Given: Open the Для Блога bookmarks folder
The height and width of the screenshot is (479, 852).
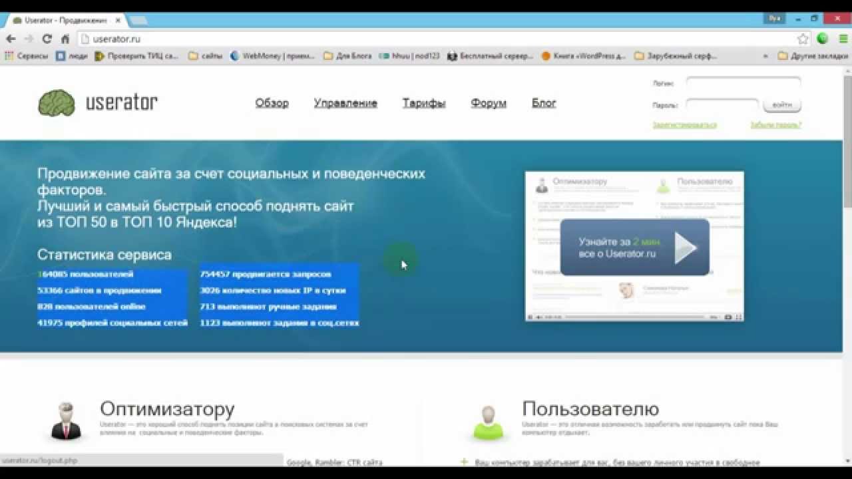Looking at the screenshot, I should pyautogui.click(x=347, y=57).
